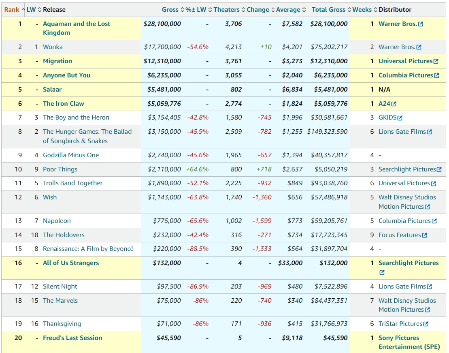Open the Napoleon release page
This screenshot has width=449, height=353.
[57, 221]
